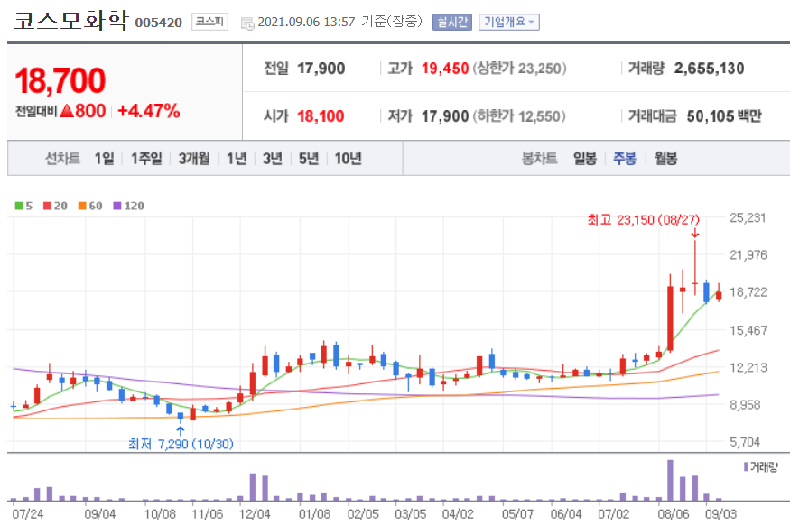
Task: Click the 최고 23,150 (08/27) high marker
Action: coord(644,220)
